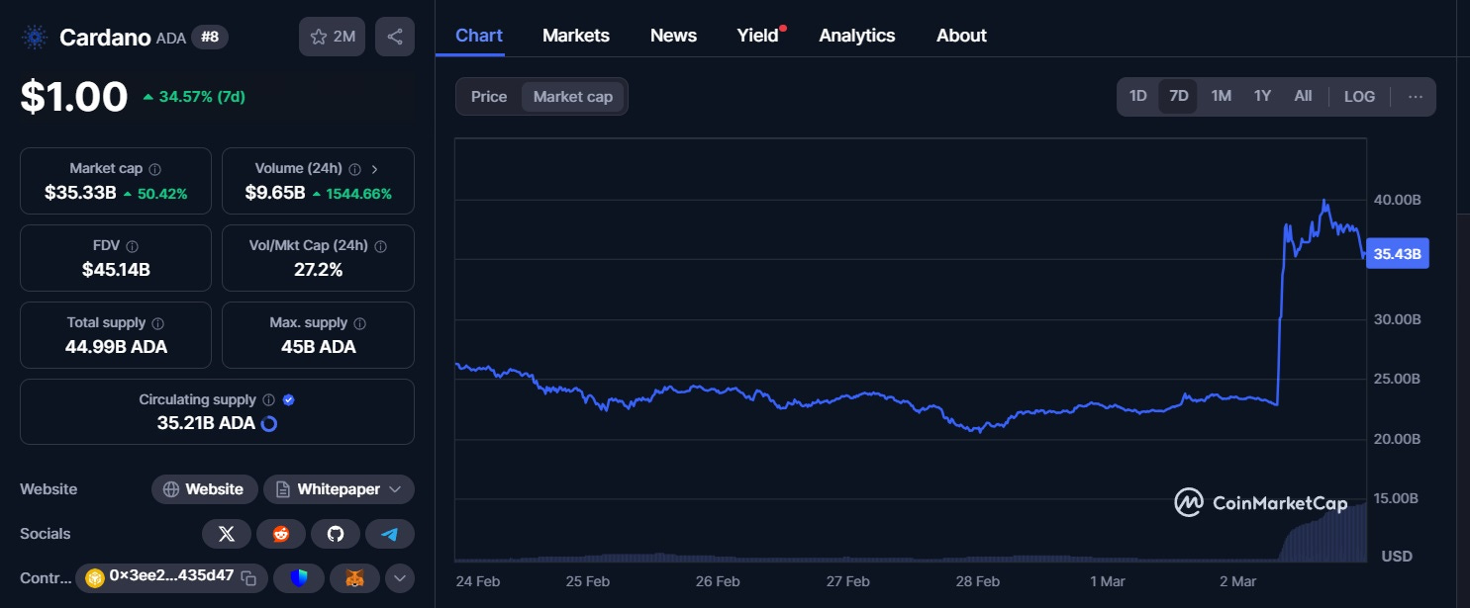Visit the official Website

tap(205, 488)
